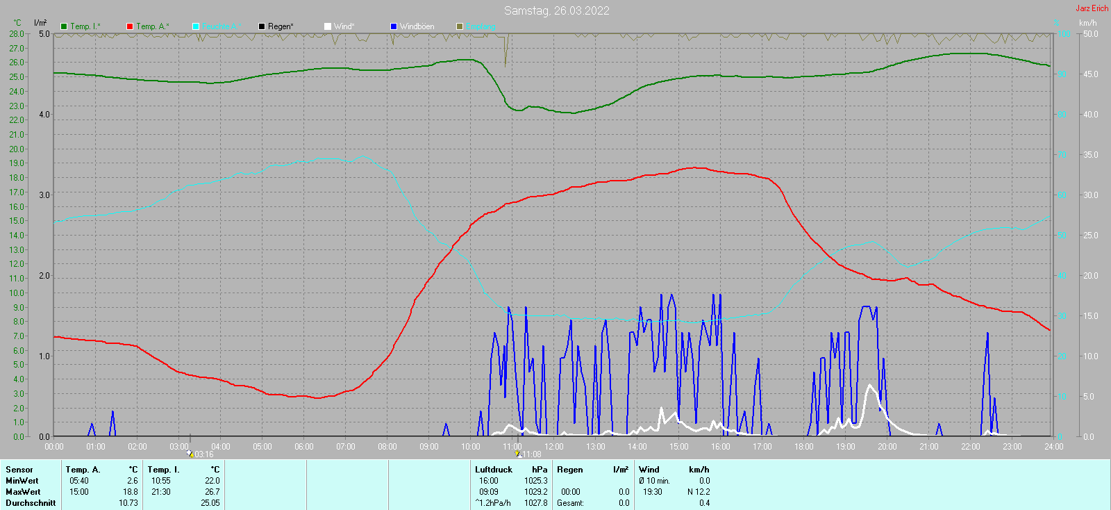Click the Temp. I. minimum time '10:55'
Image resolution: width=1111 pixels, height=510 pixels.
(161, 481)
